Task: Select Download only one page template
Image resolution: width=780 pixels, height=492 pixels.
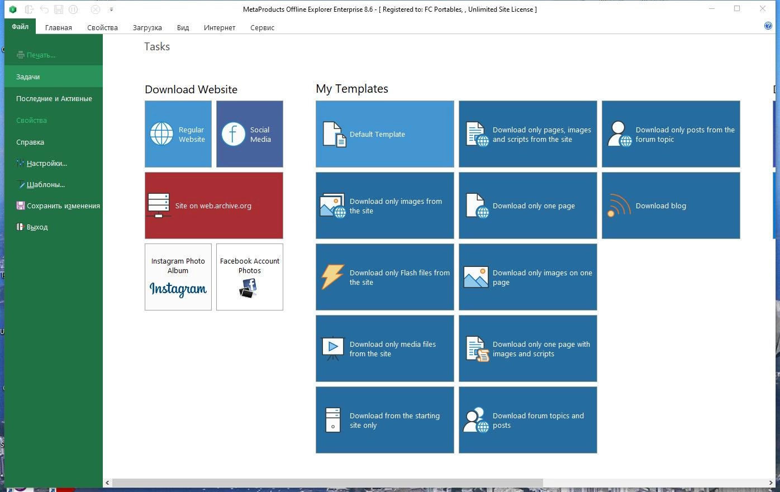Action: [x=528, y=206]
